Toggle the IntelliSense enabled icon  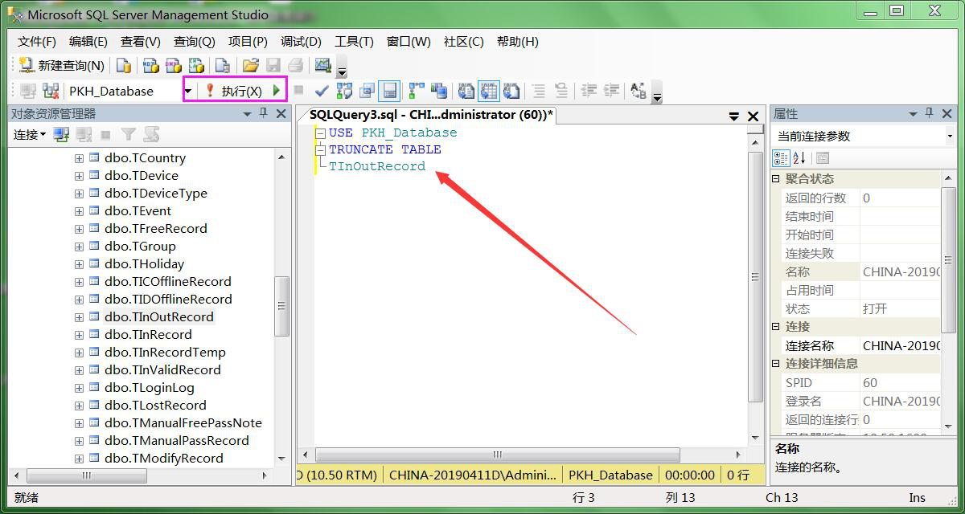pos(389,91)
